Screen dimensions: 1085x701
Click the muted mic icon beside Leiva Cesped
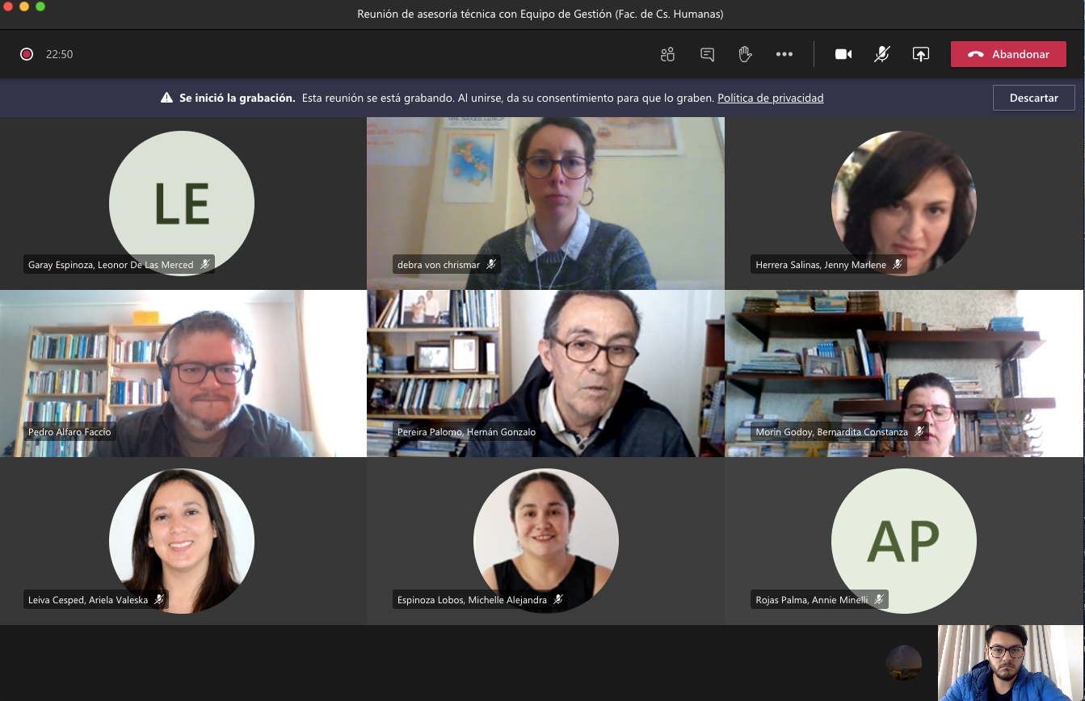click(x=159, y=600)
